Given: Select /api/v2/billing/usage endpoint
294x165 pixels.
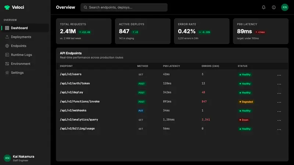Looking at the screenshot, I should [77, 129].
